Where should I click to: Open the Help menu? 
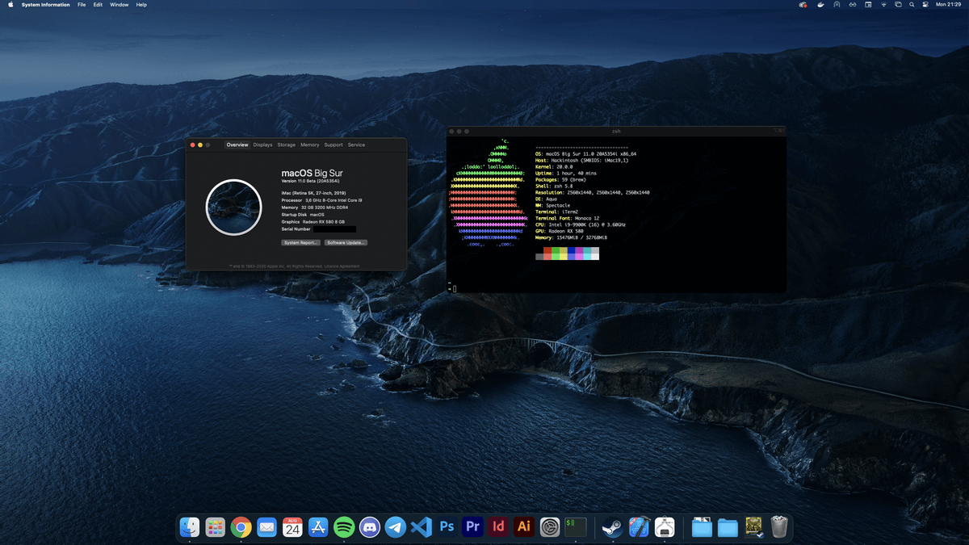click(x=141, y=5)
